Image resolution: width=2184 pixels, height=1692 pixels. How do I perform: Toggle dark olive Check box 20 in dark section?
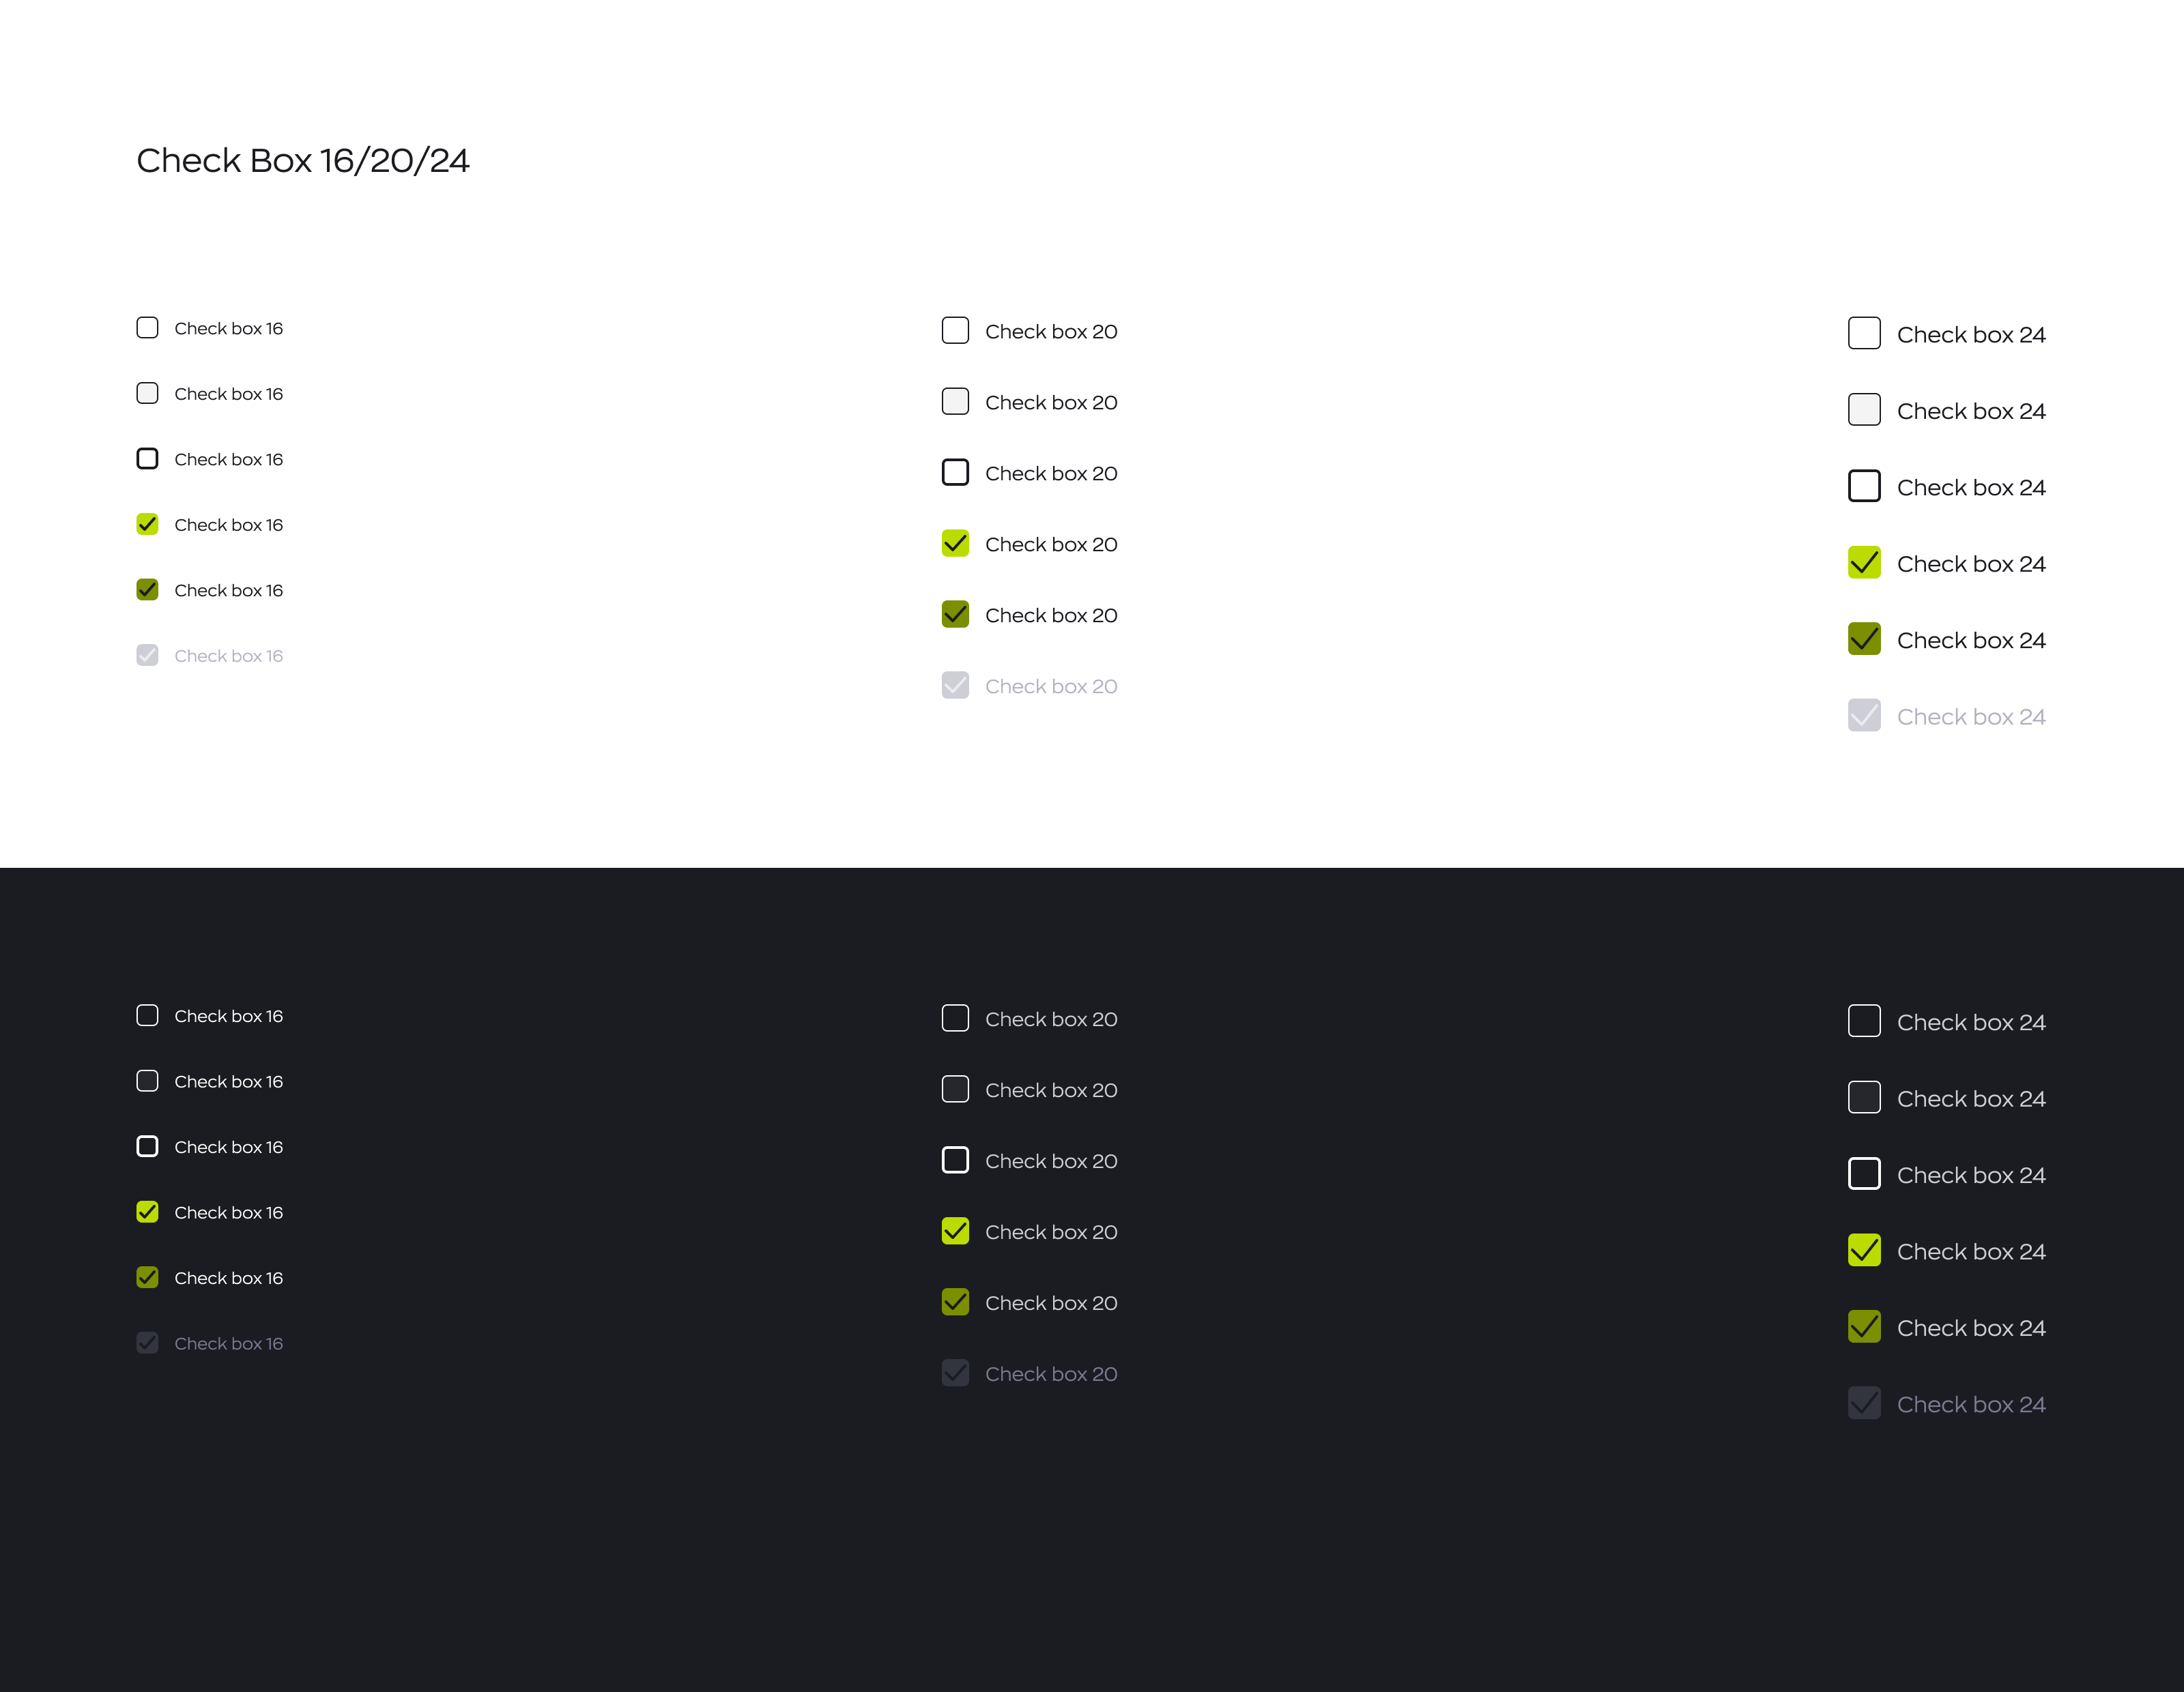click(x=955, y=1302)
